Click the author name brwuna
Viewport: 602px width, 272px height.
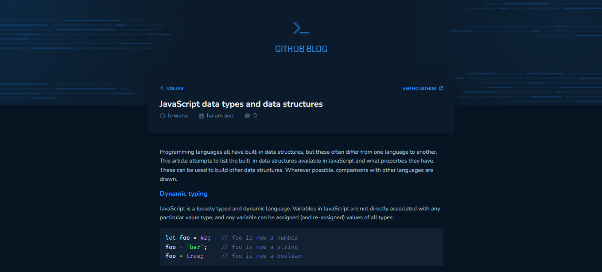[178, 116]
